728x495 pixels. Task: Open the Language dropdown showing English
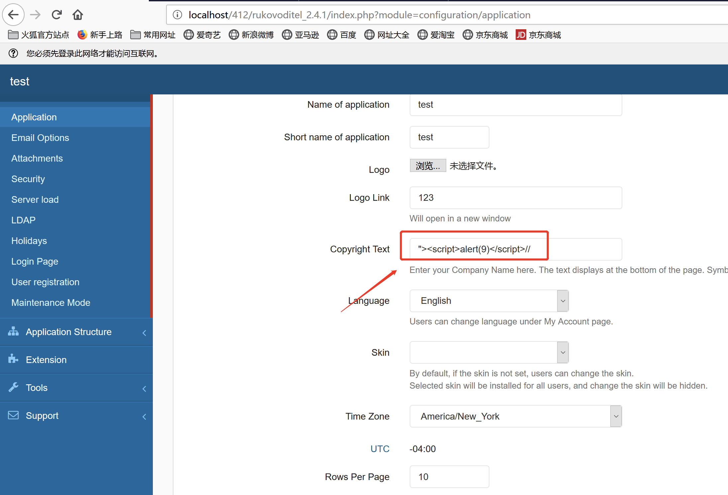pyautogui.click(x=489, y=301)
